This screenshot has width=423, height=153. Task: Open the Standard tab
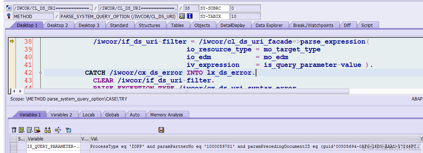[x=119, y=25]
